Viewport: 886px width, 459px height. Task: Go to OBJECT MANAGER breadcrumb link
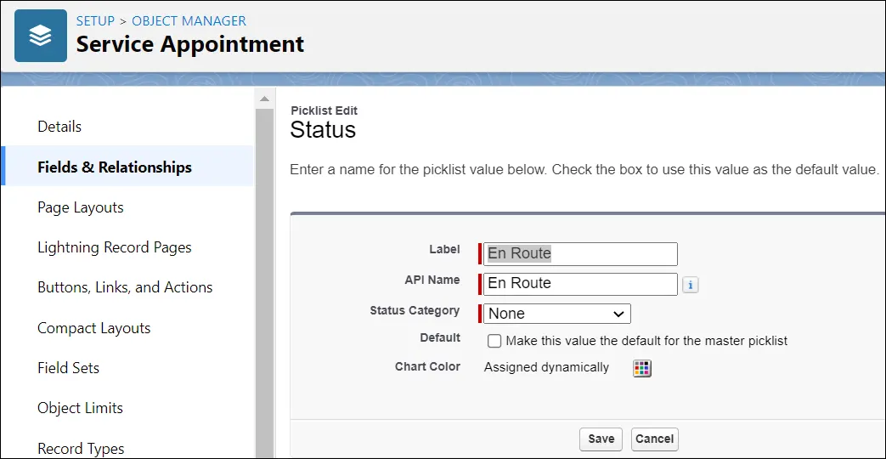[189, 21]
